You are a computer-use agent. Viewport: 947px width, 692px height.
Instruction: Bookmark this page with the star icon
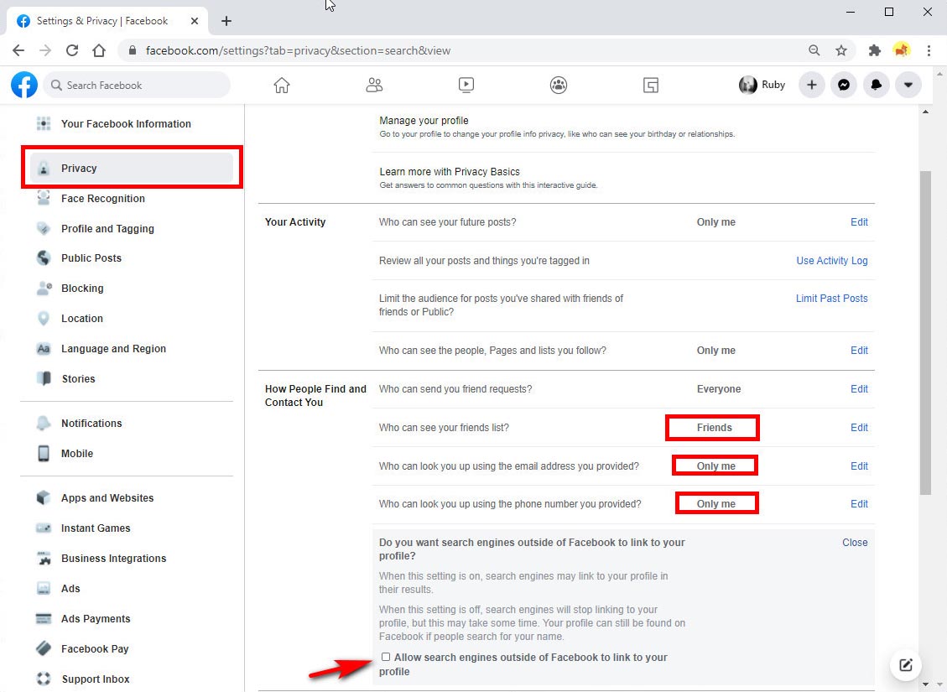841,50
